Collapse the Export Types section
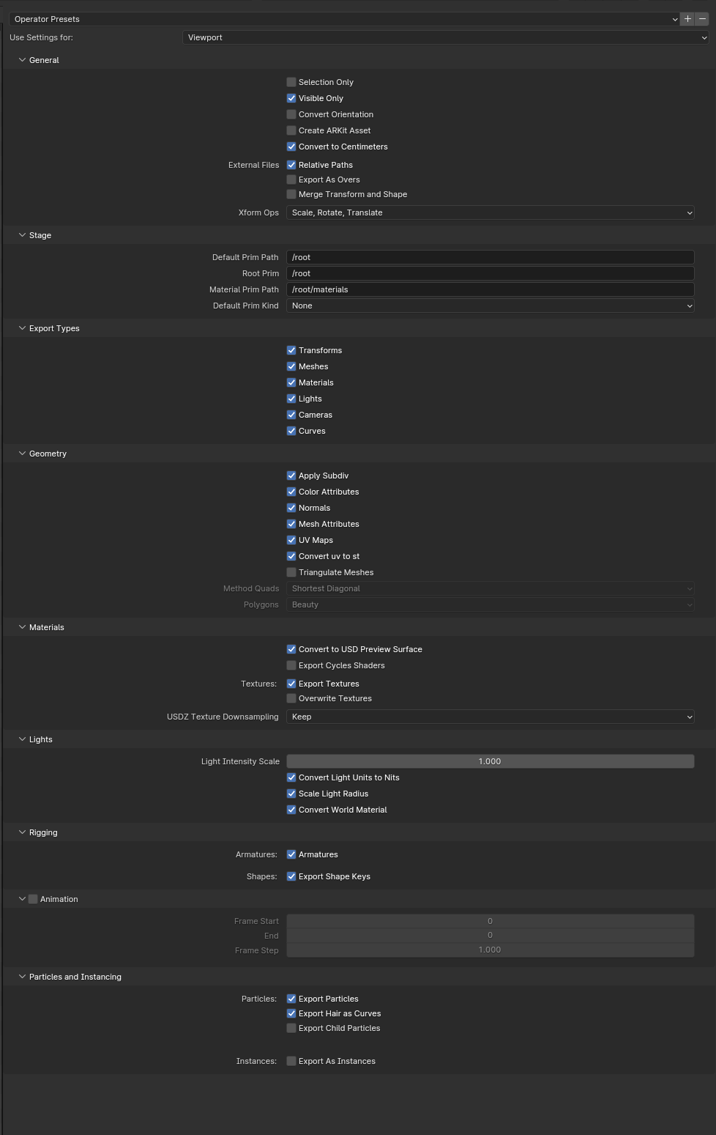The height and width of the screenshot is (1135, 716). pyautogui.click(x=22, y=328)
